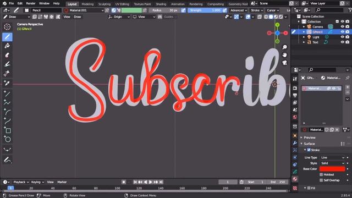Toggle the Stroke checkbox
The width and height of the screenshot is (352, 198).
point(309,150)
